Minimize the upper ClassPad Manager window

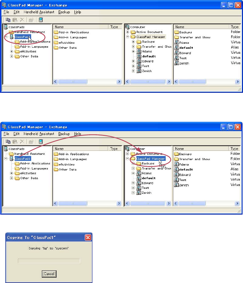(x=224, y=5)
